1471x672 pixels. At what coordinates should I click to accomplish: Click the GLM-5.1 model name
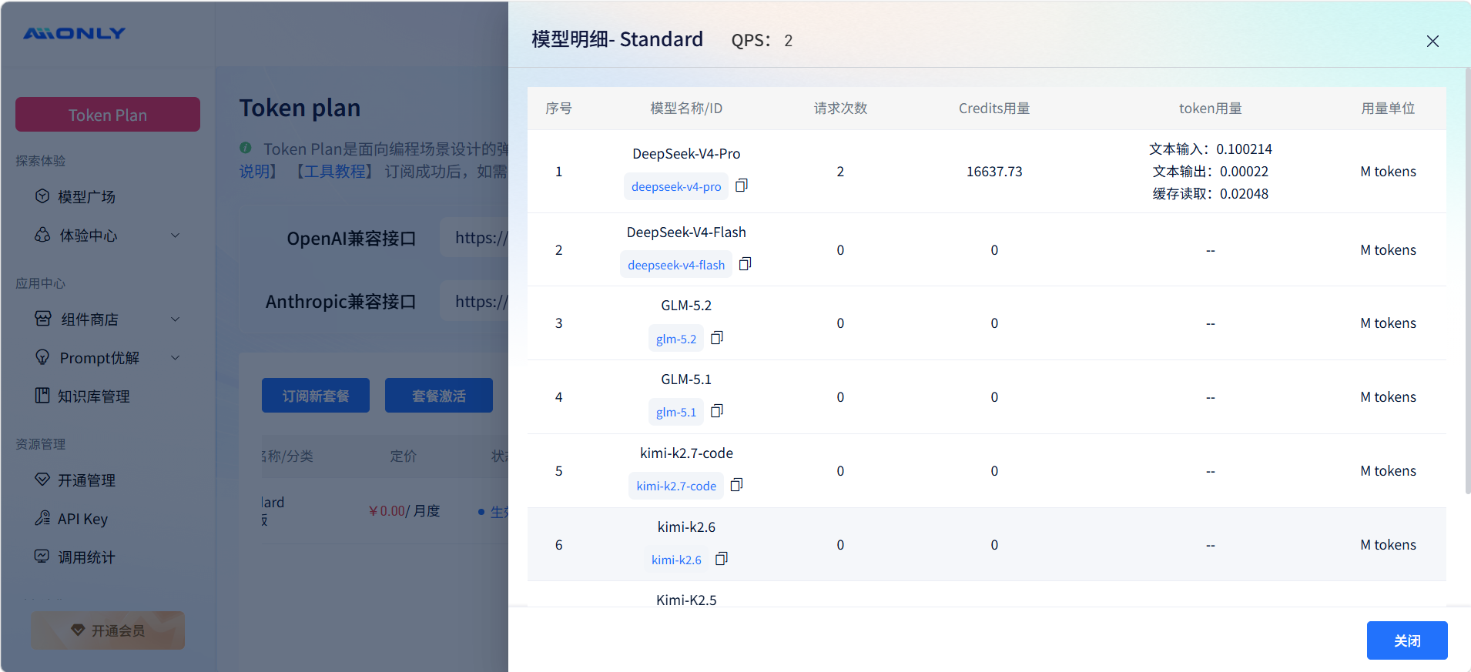686,379
